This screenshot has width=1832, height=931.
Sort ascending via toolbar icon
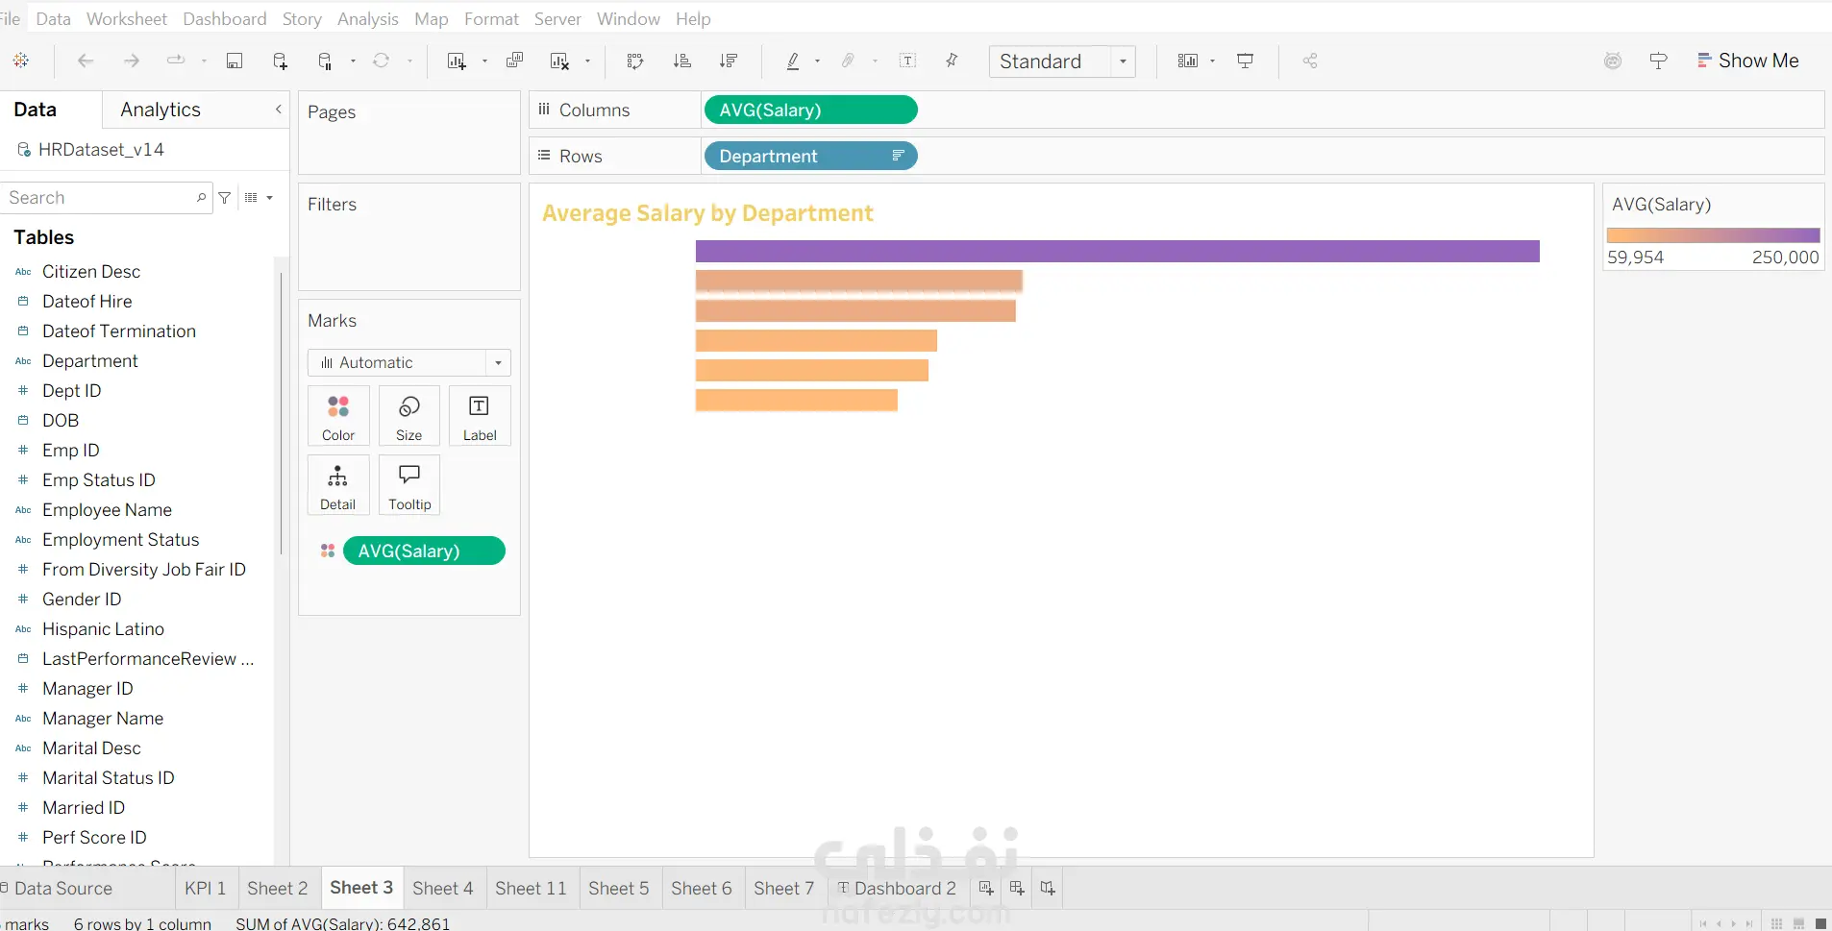tap(682, 61)
